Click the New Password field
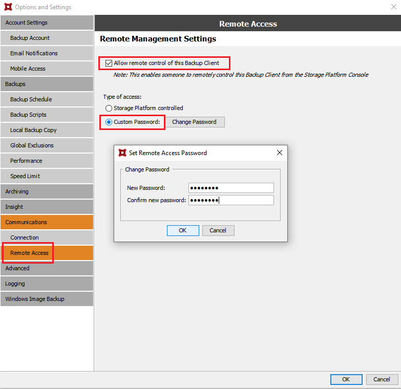The image size is (401, 389). click(x=231, y=188)
